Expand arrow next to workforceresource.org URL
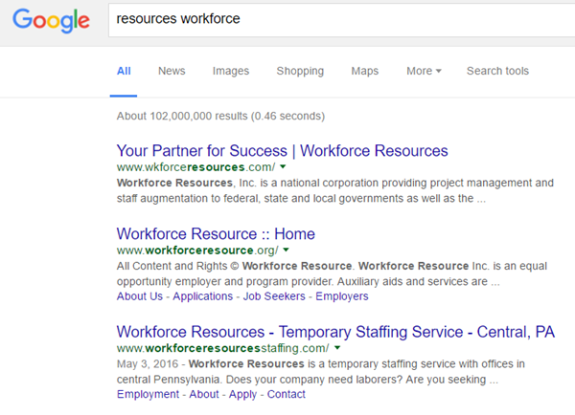The image size is (575, 415). [x=287, y=251]
